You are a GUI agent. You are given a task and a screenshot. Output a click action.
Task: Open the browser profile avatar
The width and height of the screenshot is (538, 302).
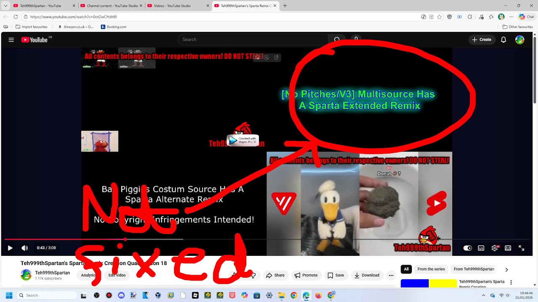501,17
